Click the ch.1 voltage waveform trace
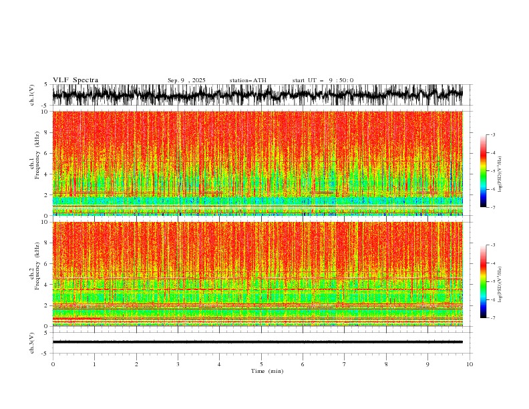 pos(257,95)
